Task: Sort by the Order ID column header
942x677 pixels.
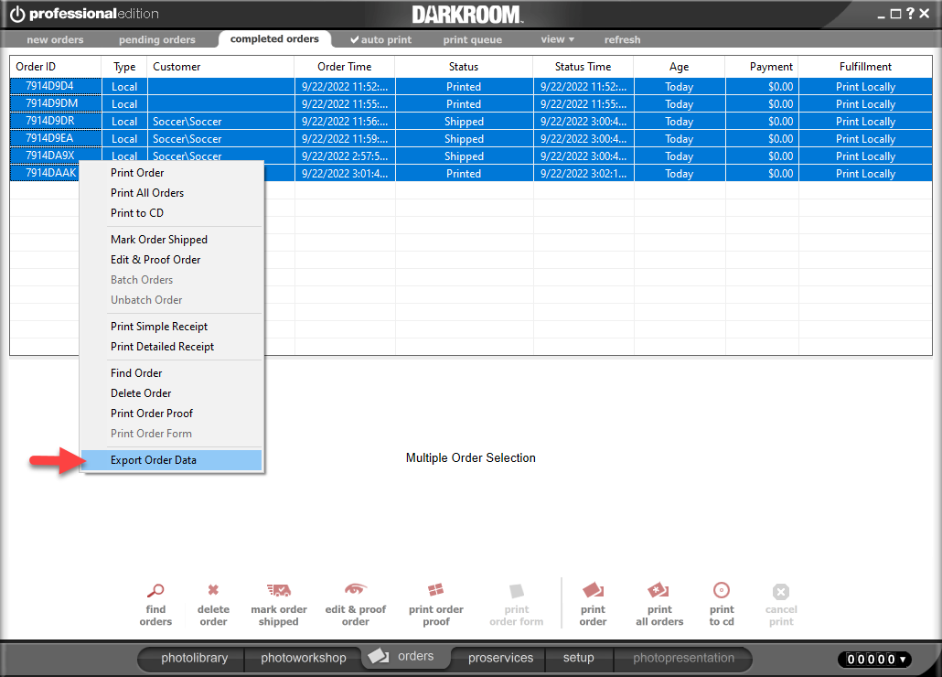Action: pyautogui.click(x=55, y=67)
